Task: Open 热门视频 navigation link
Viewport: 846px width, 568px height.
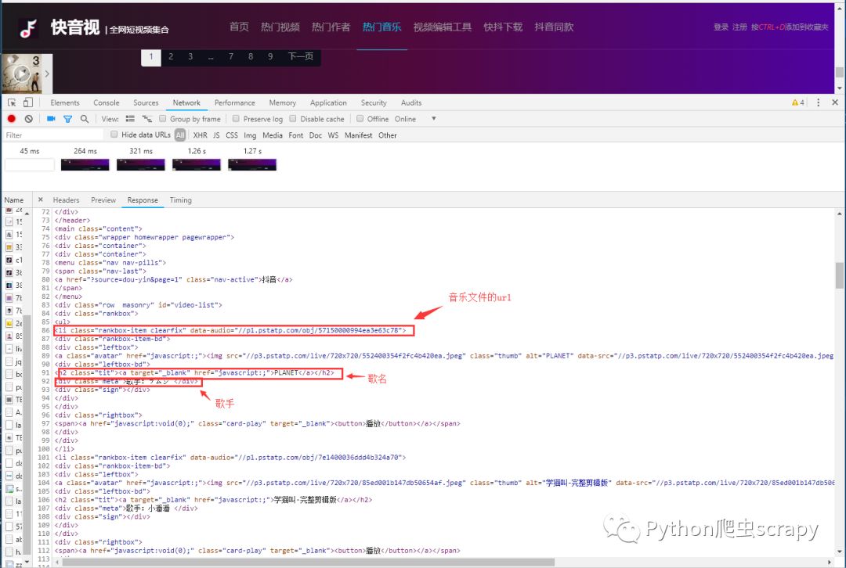Action: coord(280,27)
